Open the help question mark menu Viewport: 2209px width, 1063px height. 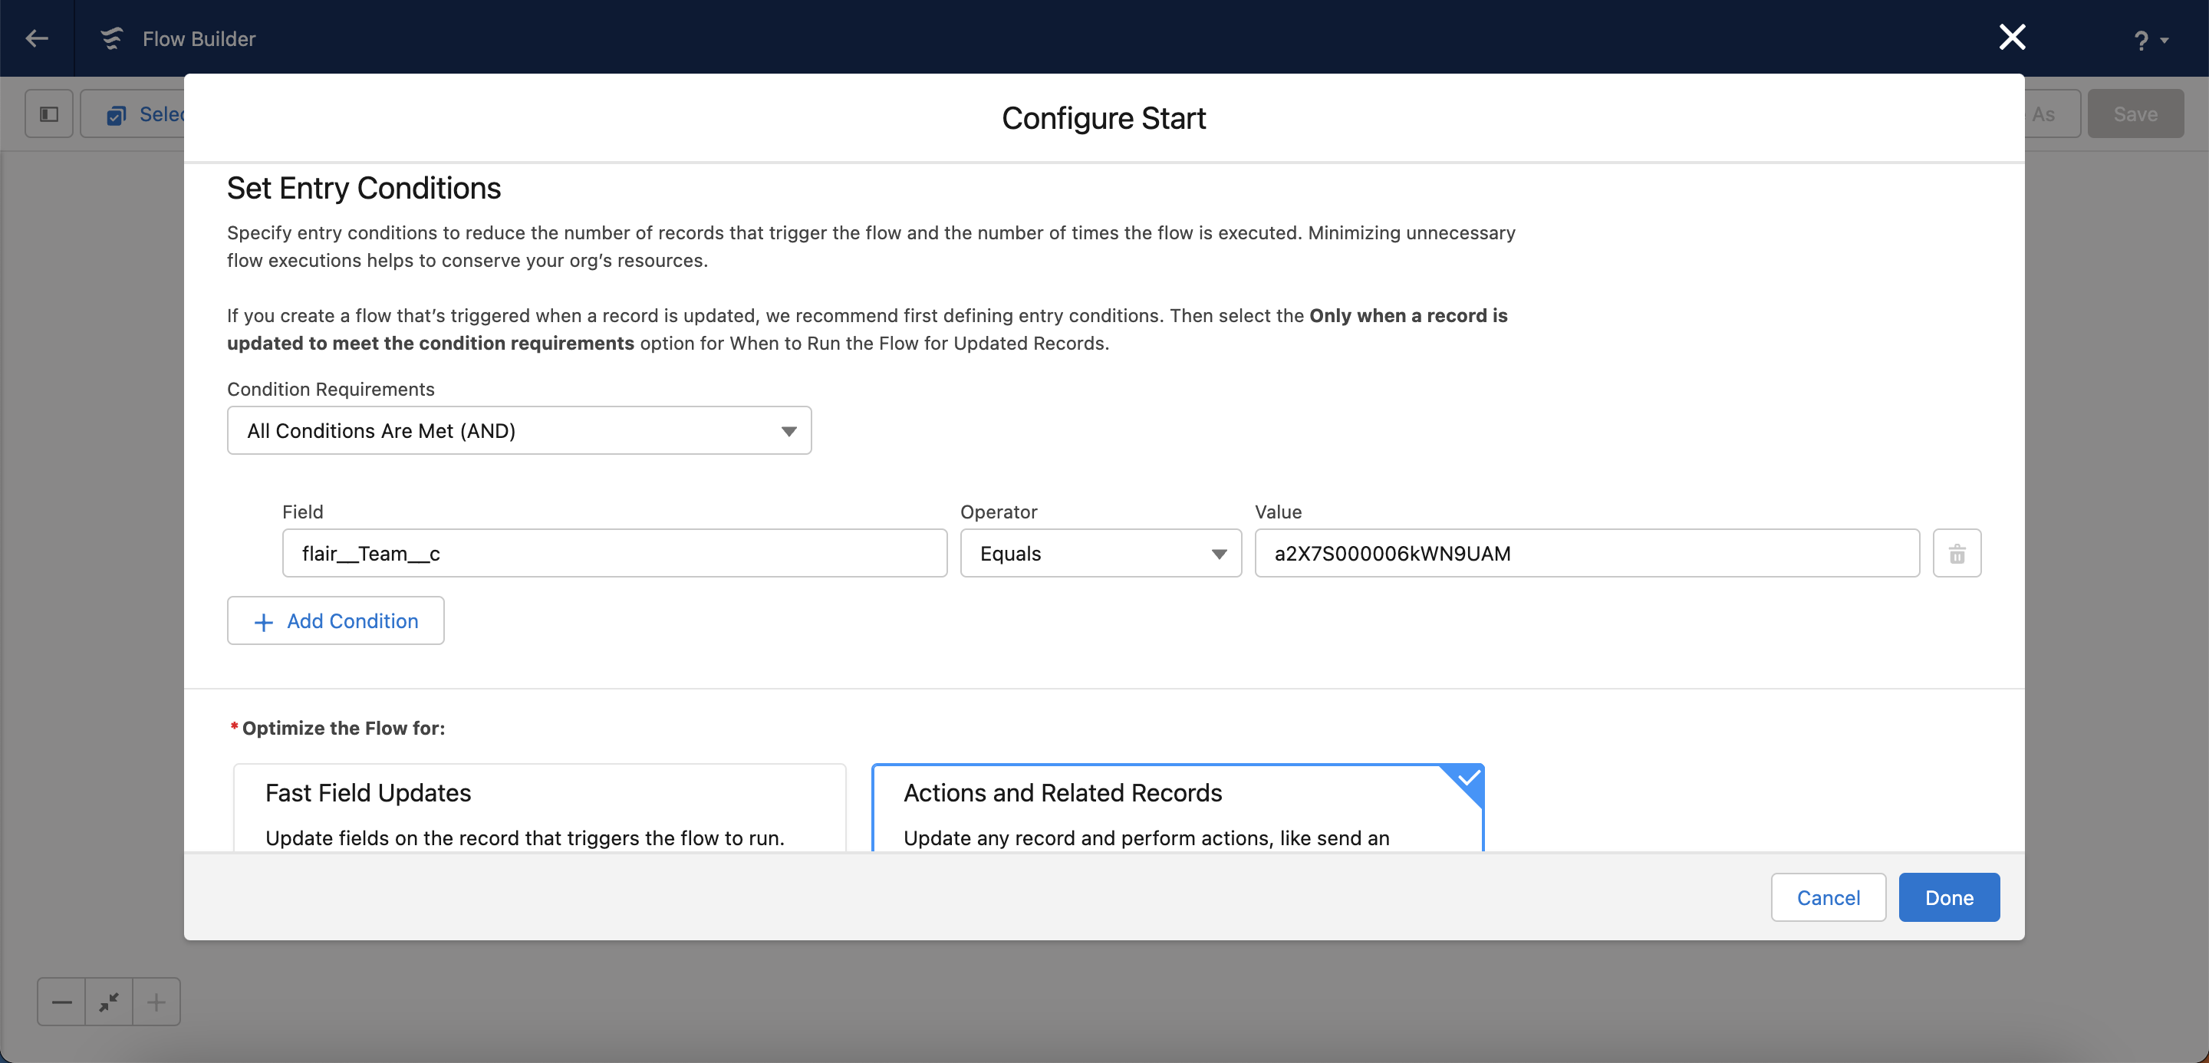(x=2141, y=41)
